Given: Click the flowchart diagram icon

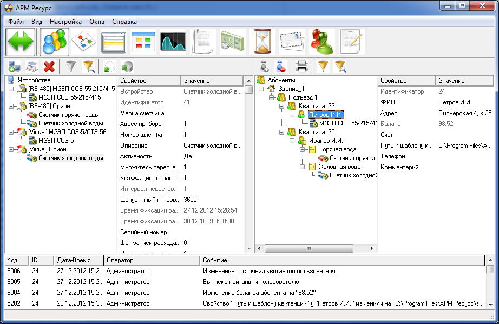Looking at the screenshot, I should (84, 42).
